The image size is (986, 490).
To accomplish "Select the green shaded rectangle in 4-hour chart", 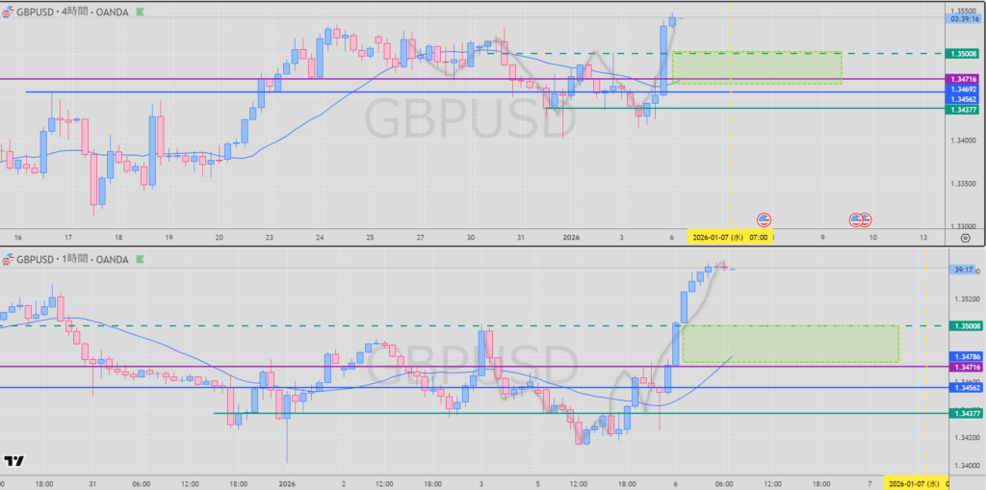I will pos(757,67).
